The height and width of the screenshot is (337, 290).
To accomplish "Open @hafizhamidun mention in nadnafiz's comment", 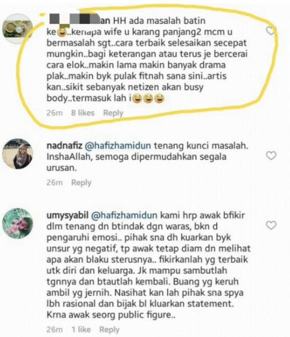I will 118,146.
